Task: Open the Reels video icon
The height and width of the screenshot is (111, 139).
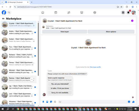Action: click(56, 12)
